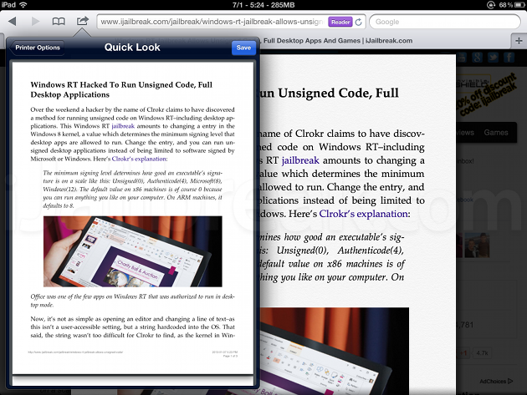
Task: Click the jailbreak link in preview
Action: pyautogui.click(x=123, y=126)
